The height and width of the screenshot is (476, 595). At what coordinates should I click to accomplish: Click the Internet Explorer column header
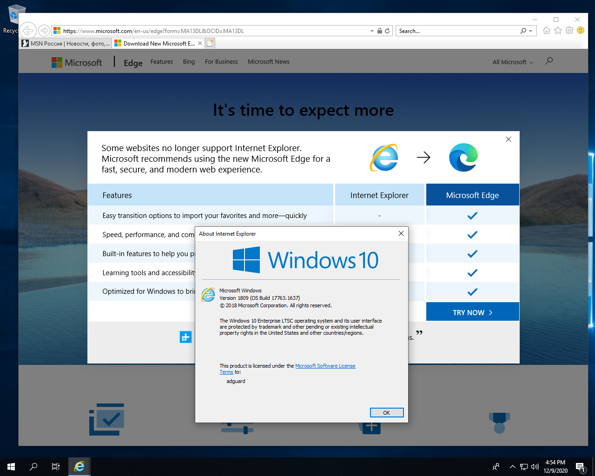(x=379, y=195)
